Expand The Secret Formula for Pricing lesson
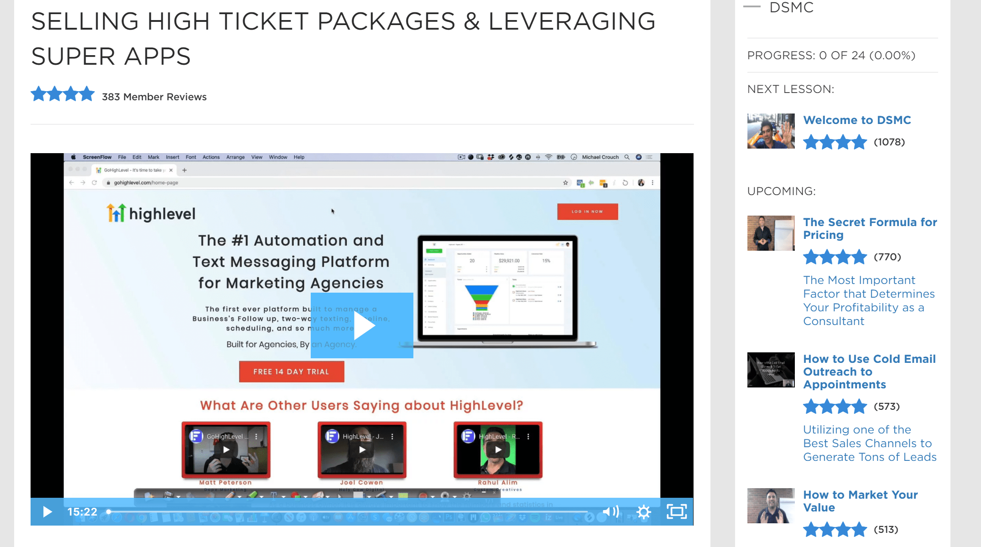The height and width of the screenshot is (547, 981). click(869, 227)
